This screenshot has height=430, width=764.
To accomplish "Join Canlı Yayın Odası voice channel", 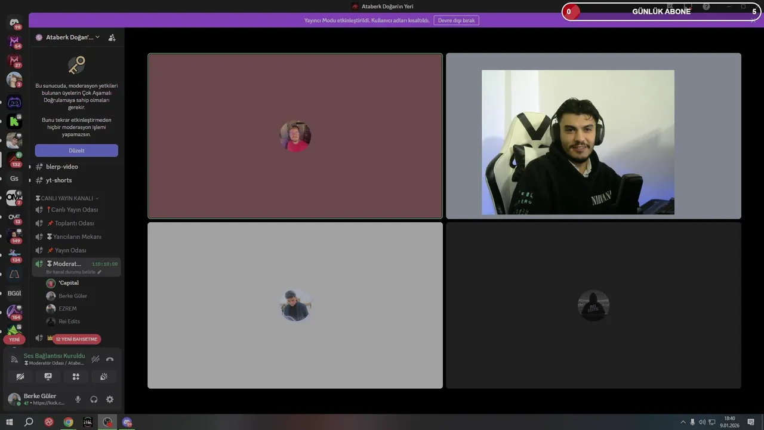I will coord(76,210).
